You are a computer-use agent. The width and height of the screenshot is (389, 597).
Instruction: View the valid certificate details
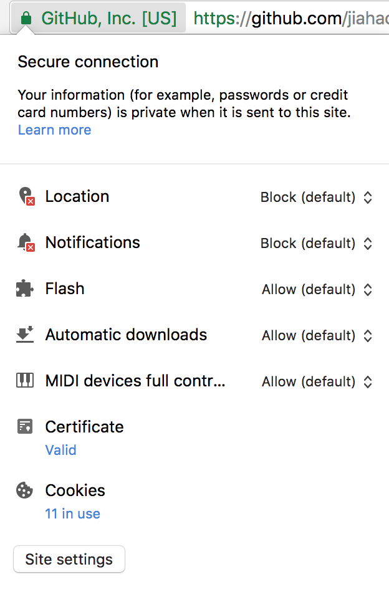coord(60,450)
